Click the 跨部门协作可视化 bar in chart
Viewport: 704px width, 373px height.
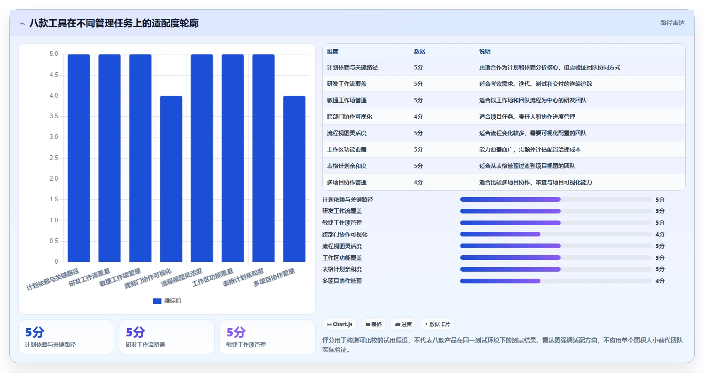point(171,179)
